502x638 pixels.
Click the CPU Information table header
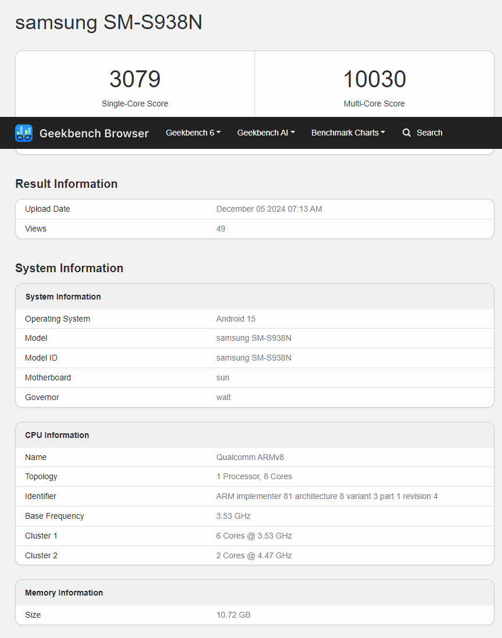(x=57, y=435)
